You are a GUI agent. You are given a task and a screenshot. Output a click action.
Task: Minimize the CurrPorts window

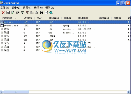(118, 3)
